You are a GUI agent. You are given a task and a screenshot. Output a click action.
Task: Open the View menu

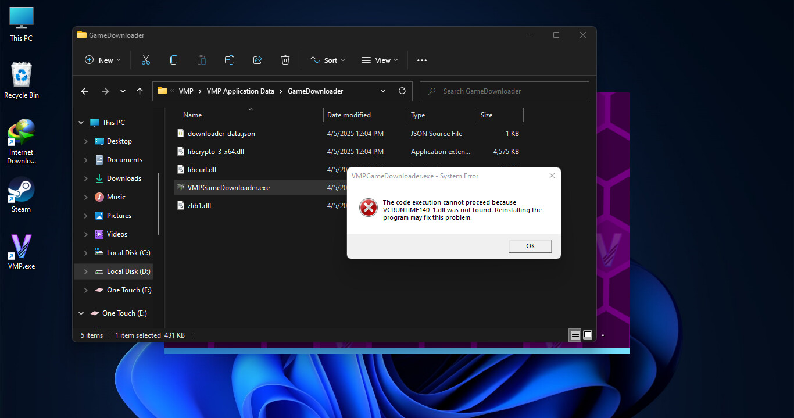click(x=380, y=60)
